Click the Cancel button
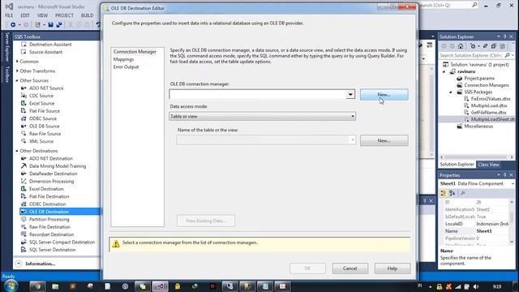 [350, 268]
